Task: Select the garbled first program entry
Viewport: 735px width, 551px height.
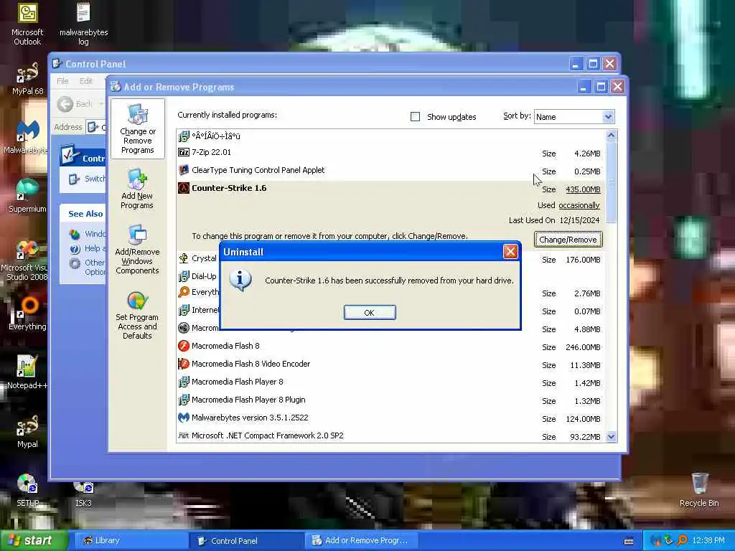Action: click(391, 136)
